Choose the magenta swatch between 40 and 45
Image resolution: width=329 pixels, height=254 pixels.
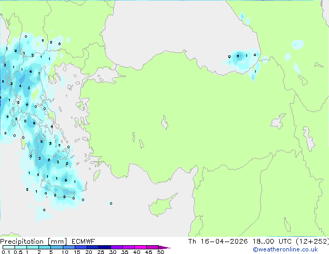point(141,247)
